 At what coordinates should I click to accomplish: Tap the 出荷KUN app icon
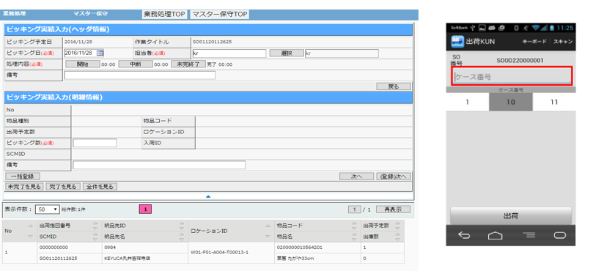(x=457, y=41)
